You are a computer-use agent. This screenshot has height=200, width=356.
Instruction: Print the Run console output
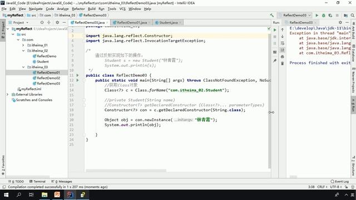point(282,57)
